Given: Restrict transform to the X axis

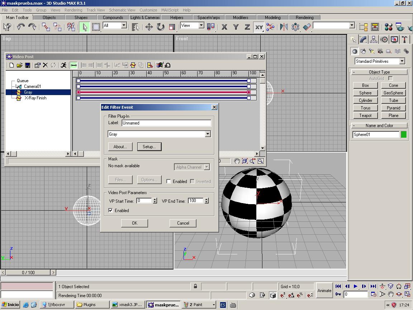Looking at the screenshot, I should coord(224,27).
